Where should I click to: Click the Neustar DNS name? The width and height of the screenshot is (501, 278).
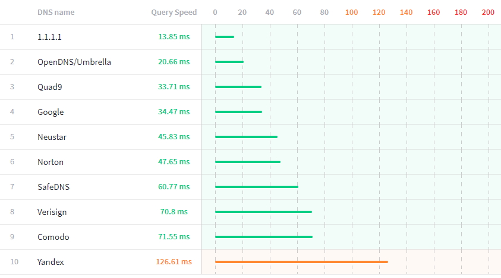[x=52, y=137]
